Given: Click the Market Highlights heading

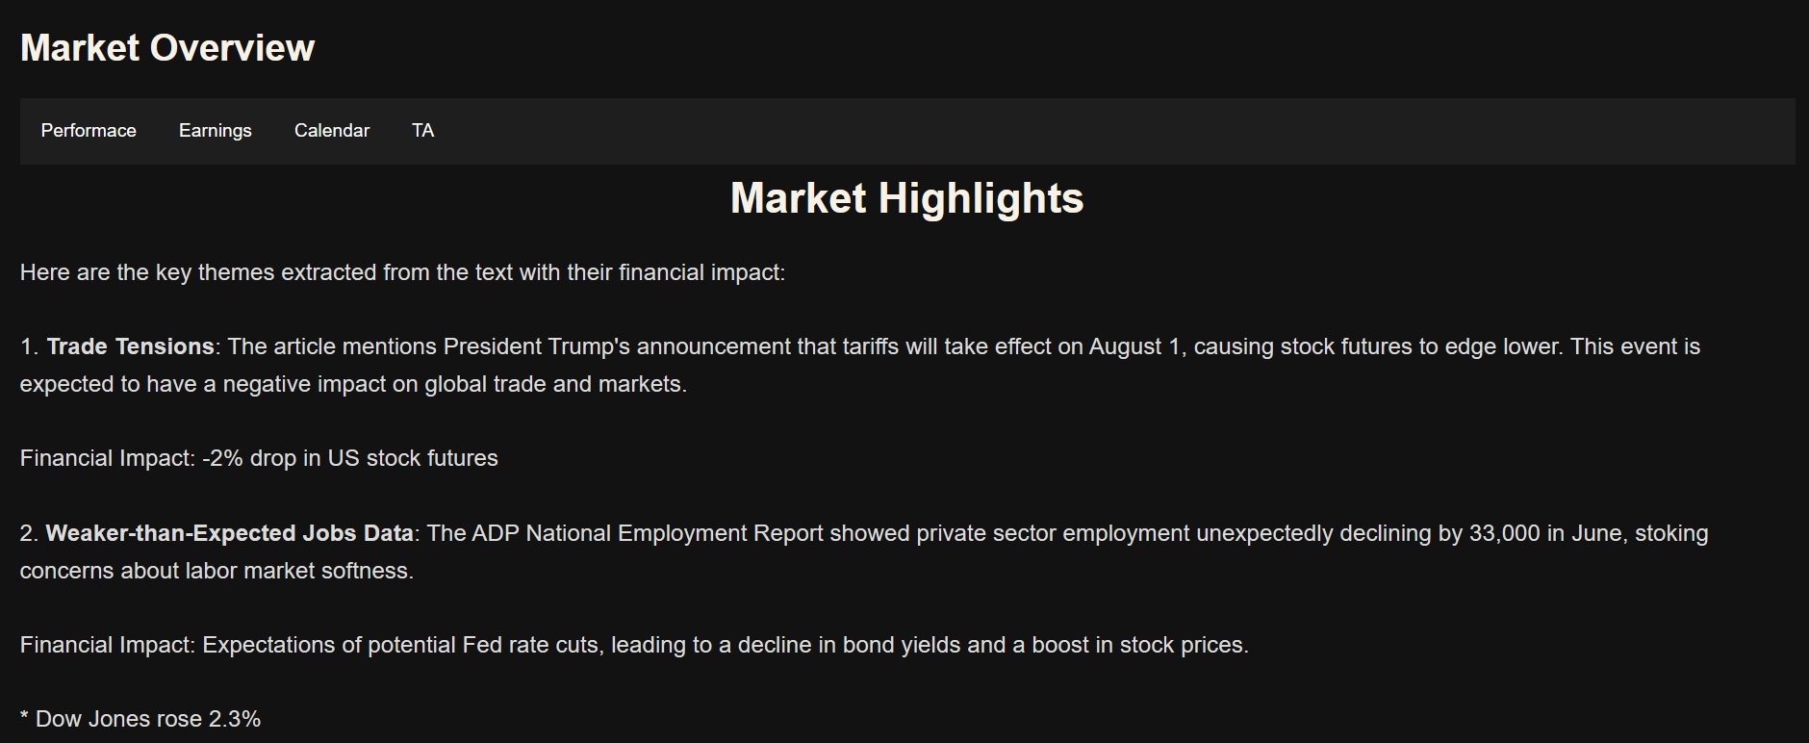Looking at the screenshot, I should click(x=906, y=198).
